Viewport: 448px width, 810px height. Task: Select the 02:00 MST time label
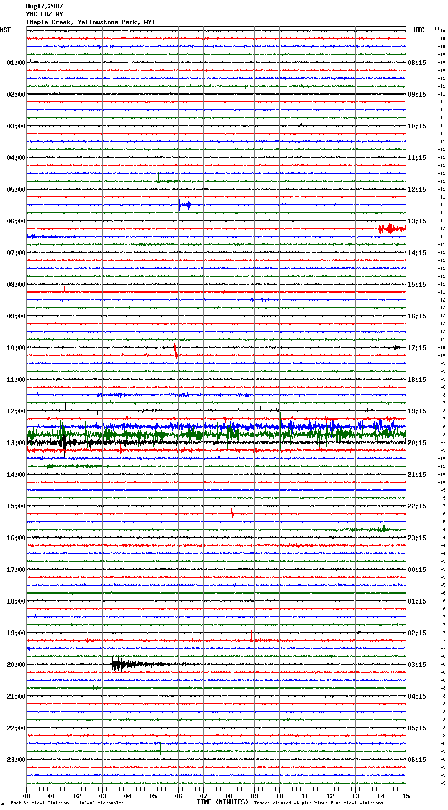tap(16, 95)
